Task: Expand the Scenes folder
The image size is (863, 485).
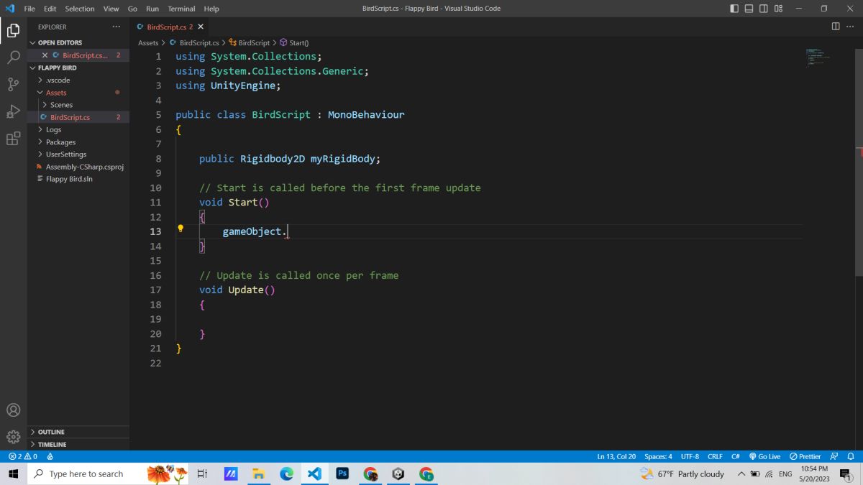Action: point(78,105)
